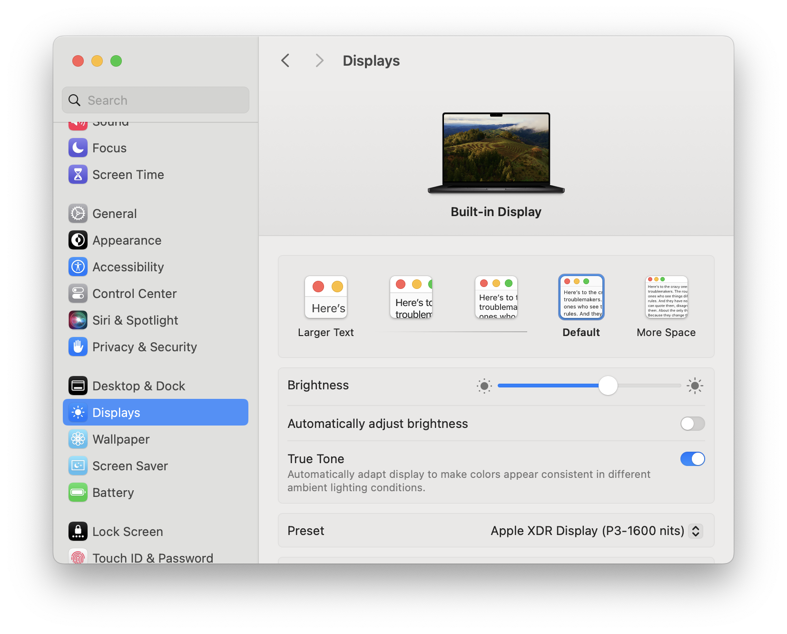Open Accessibility settings from the sidebar

point(128,267)
